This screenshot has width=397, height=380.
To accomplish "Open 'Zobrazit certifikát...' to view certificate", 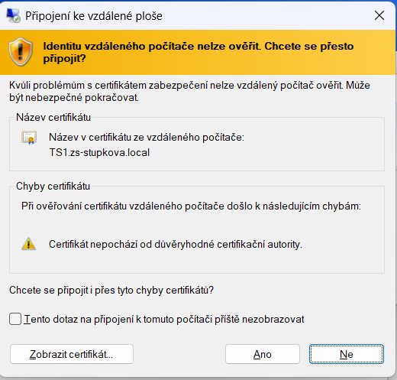I will click(x=72, y=354).
